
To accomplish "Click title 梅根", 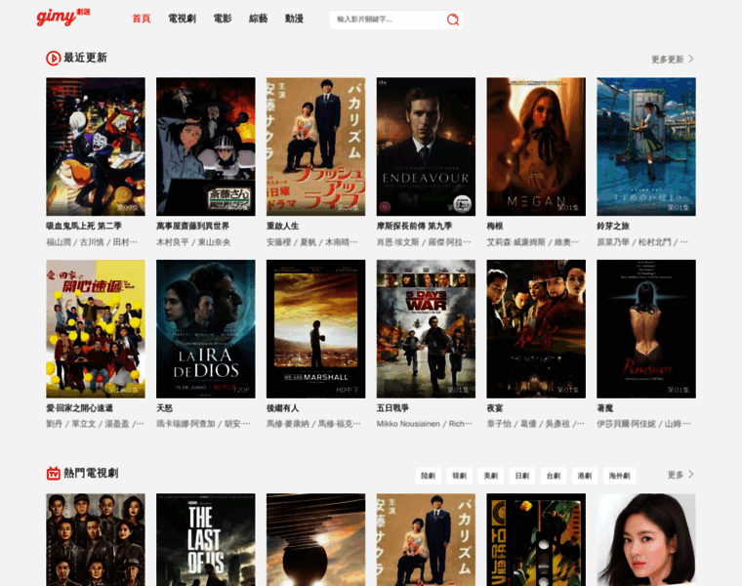I will 495,226.
